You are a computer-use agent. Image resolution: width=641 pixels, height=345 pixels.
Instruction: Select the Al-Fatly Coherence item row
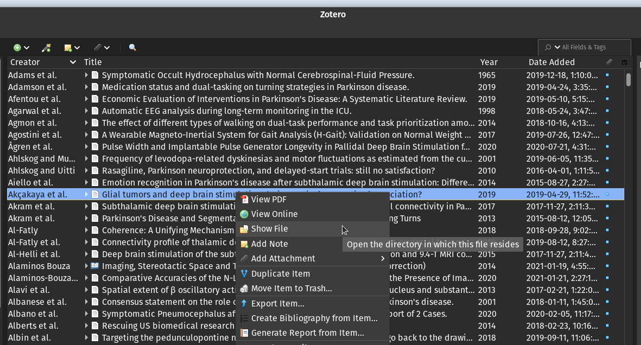pos(315,231)
